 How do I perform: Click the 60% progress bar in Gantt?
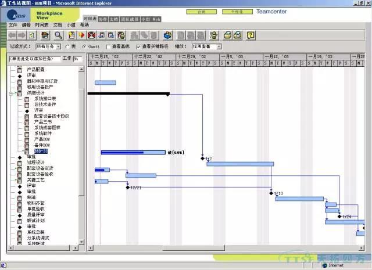tap(133, 152)
